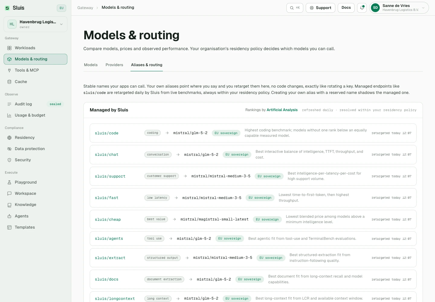Click the conversation tag
This screenshot has width=435, height=302.
click(158, 155)
